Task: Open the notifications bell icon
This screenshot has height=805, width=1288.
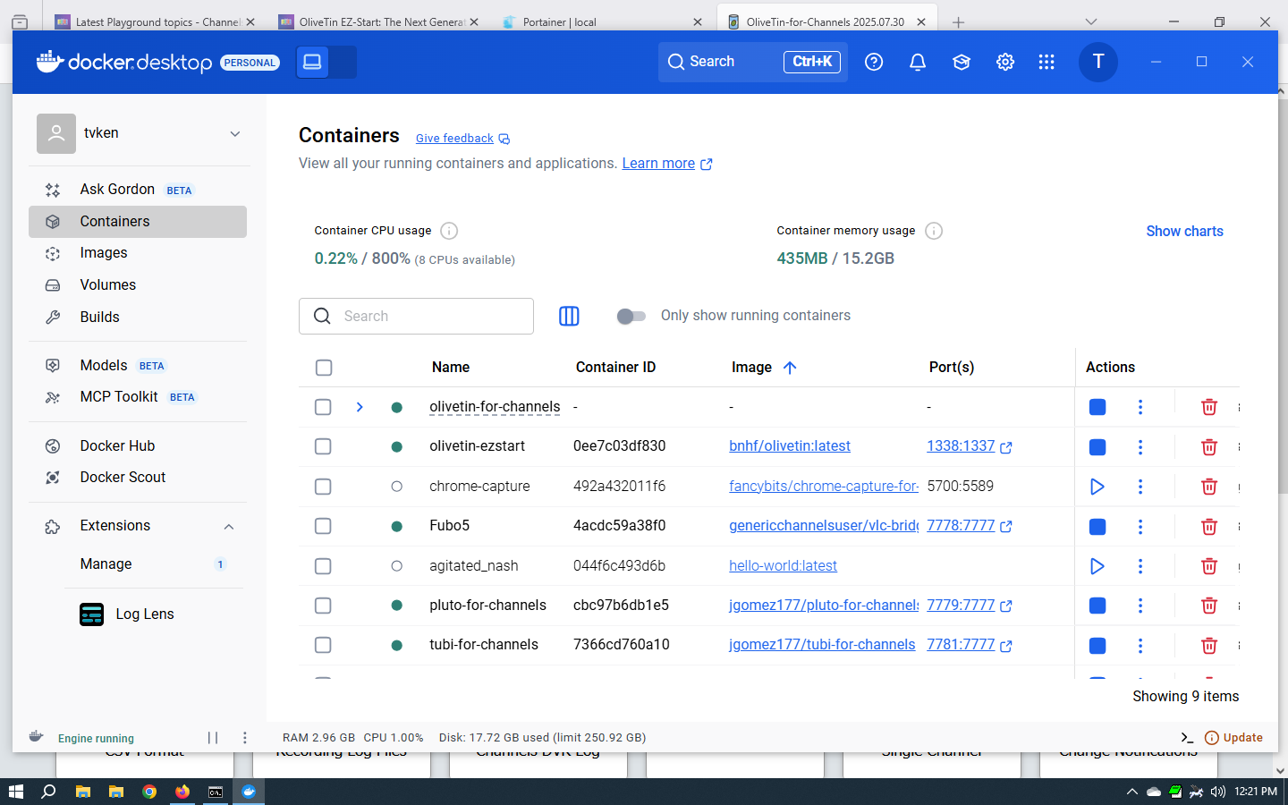Action: [x=917, y=62]
